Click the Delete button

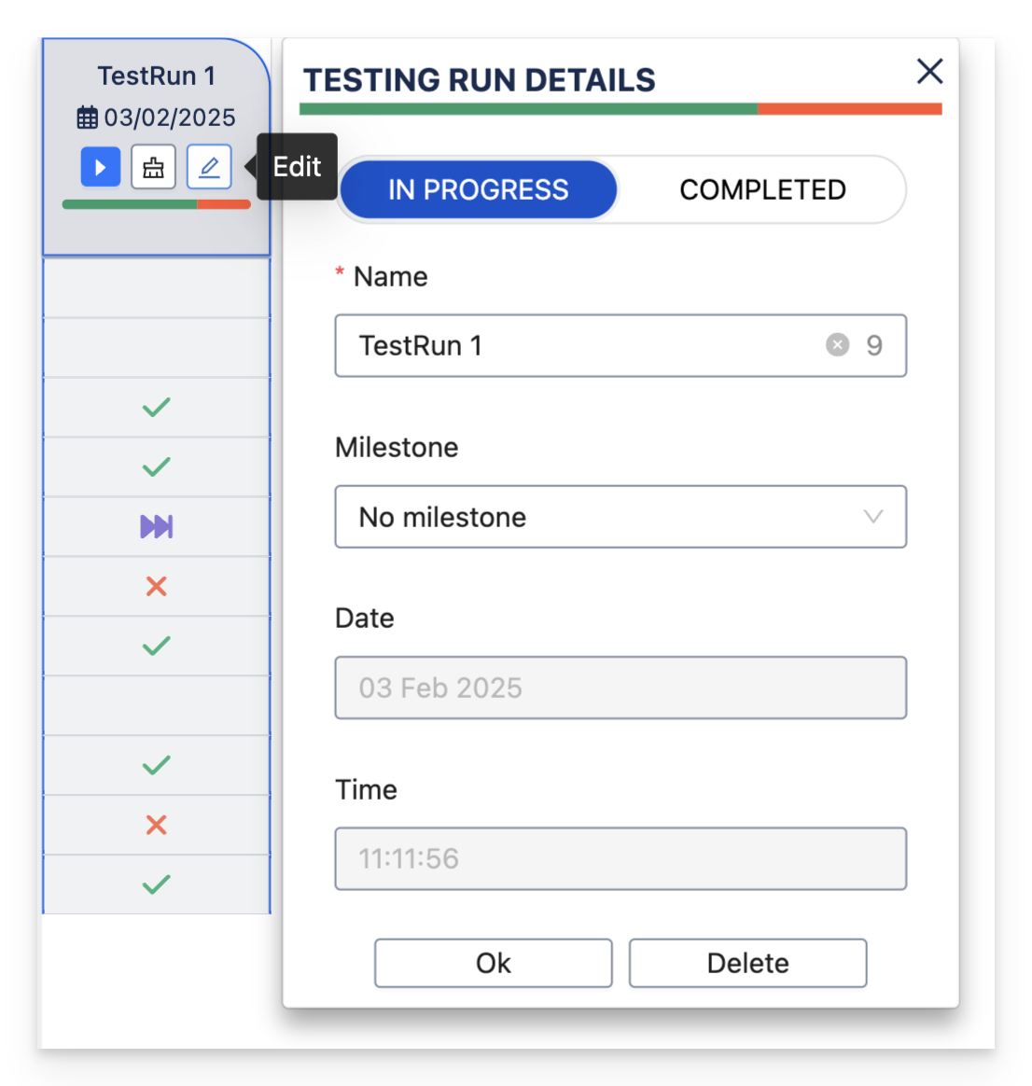[747, 963]
